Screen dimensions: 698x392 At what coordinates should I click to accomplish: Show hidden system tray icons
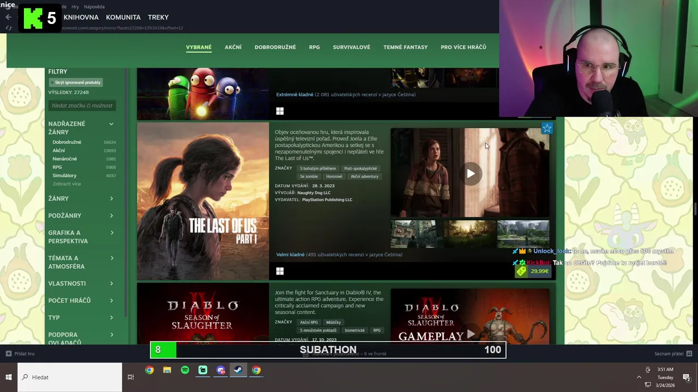coord(639,377)
